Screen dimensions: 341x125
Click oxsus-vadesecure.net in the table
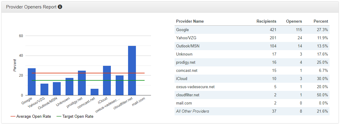(195, 87)
